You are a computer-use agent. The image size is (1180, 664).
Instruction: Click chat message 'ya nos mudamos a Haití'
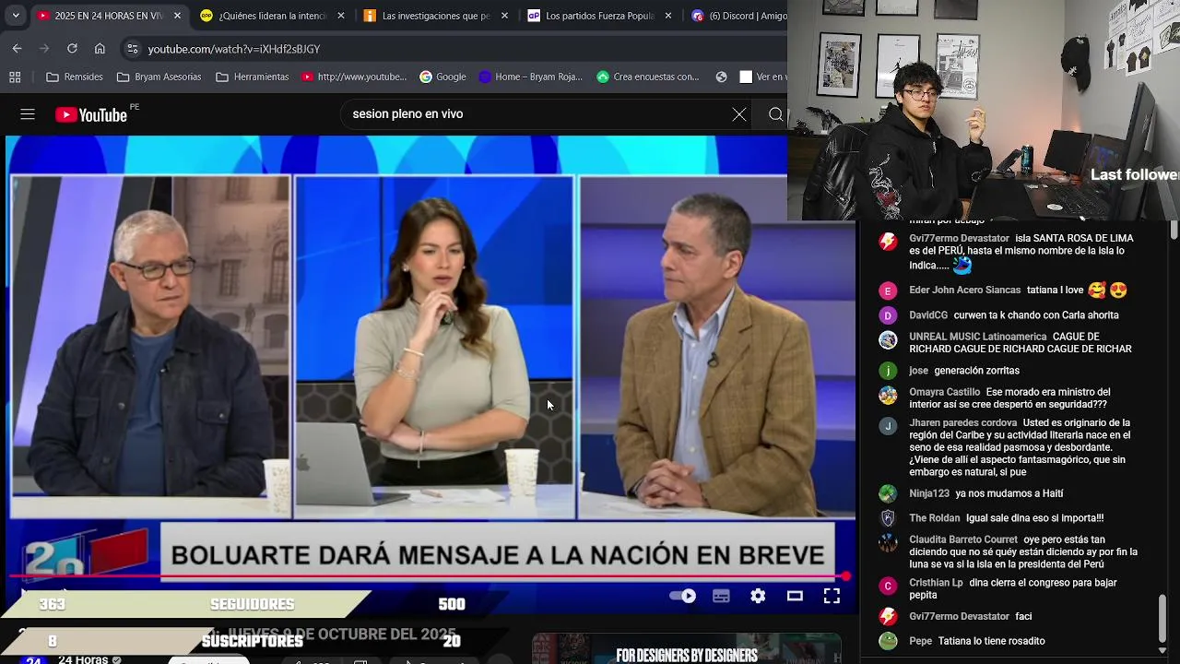(x=1009, y=494)
